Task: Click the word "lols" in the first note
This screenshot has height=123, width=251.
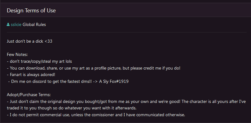Action: [x=69, y=61]
